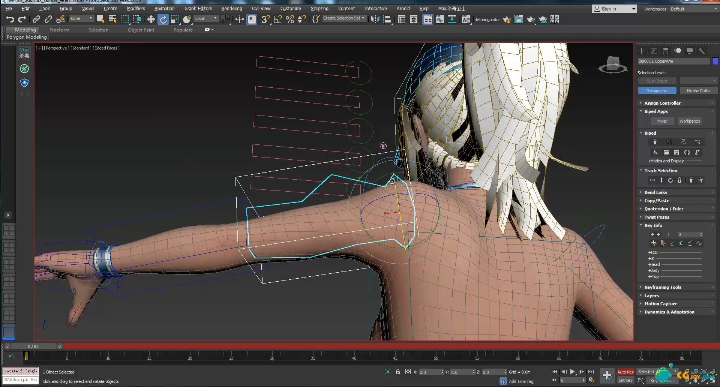Viewport: 720px width, 387px height.
Task: Click the Redo arrow in the main toolbar
Action: (22, 19)
